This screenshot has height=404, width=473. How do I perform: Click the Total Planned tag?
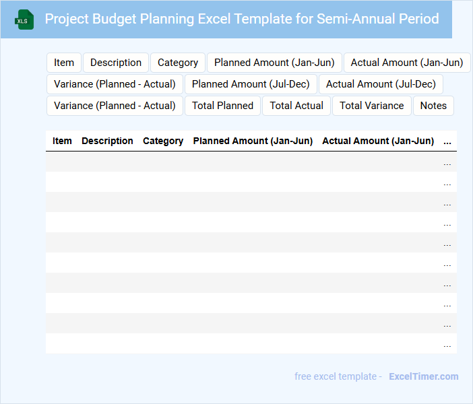coord(222,106)
